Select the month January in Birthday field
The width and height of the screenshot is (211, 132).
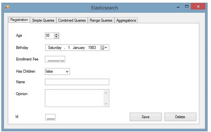pyautogui.click(x=79, y=48)
